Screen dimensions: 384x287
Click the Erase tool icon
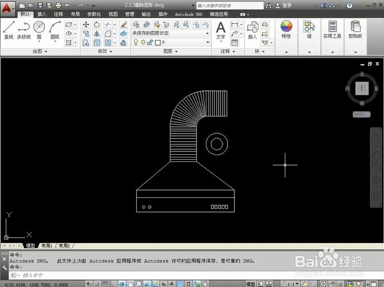[x=124, y=25]
